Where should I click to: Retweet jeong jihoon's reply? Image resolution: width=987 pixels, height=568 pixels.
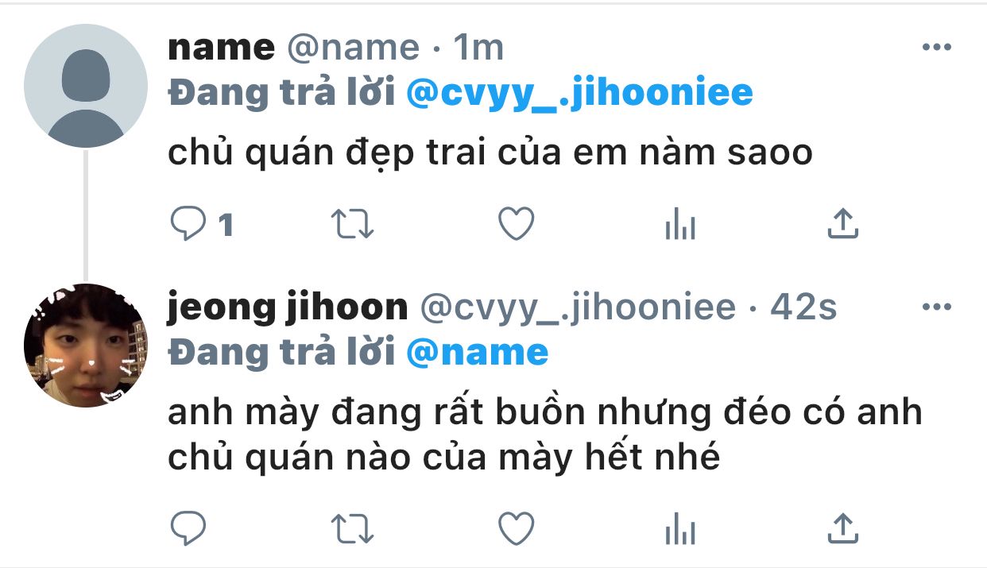[352, 527]
